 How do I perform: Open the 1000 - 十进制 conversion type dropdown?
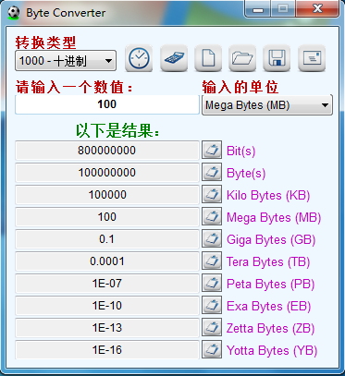pyautogui.click(x=66, y=61)
